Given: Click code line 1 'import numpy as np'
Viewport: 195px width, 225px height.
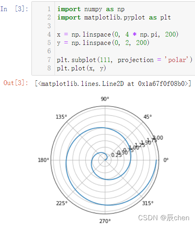Looking at the screenshot, I should tap(91, 9).
